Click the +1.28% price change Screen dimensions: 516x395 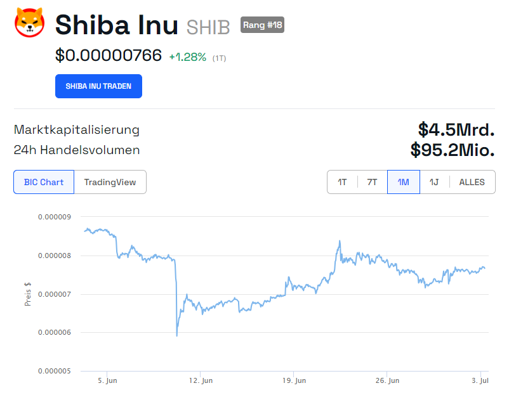(187, 57)
